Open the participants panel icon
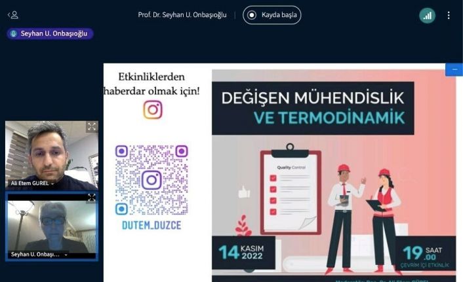The height and width of the screenshot is (282, 463). (13, 15)
